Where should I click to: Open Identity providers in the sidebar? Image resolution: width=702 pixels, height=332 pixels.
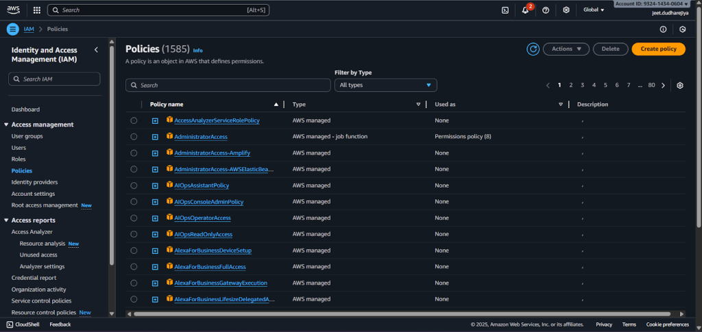(x=34, y=182)
